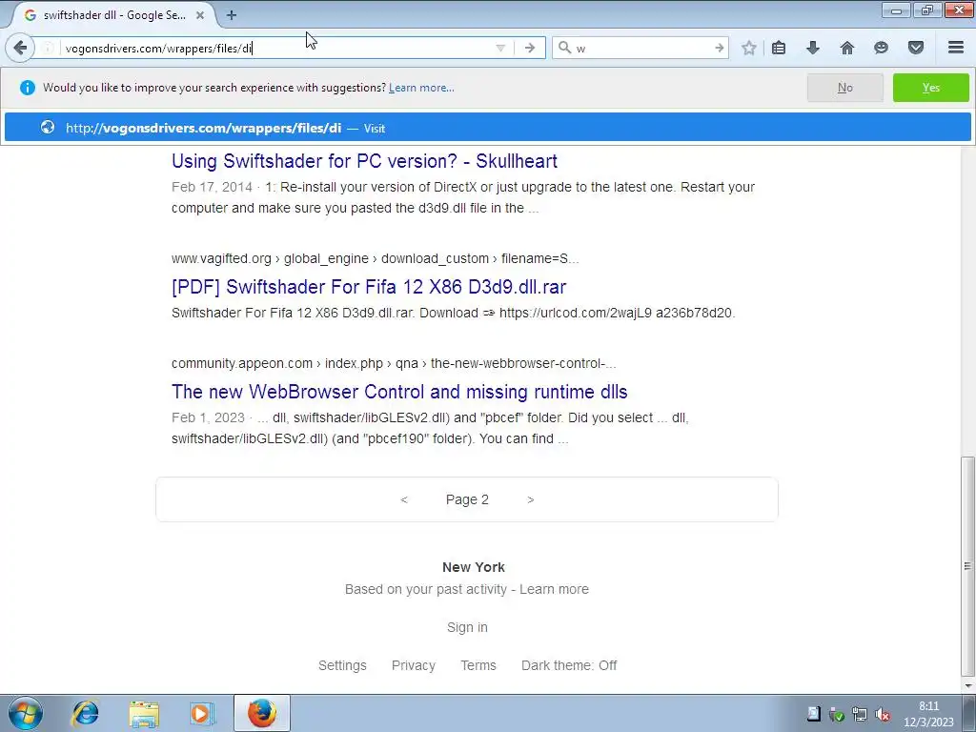This screenshot has height=732, width=976.
Task: Open the hamburger menu button
Action: point(956,48)
